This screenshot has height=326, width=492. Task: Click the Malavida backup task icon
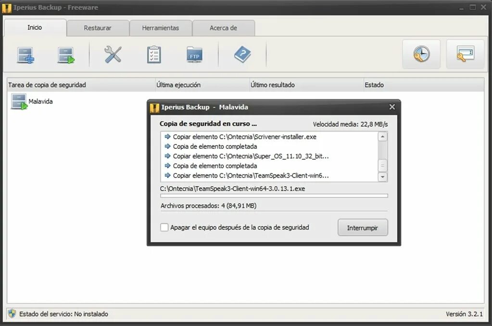point(19,101)
